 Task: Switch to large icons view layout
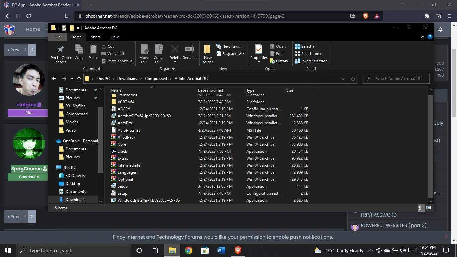coord(428,208)
